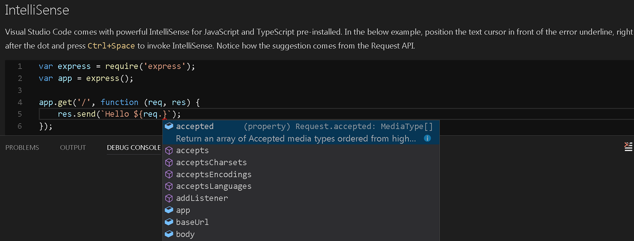Click the cube icon next to acceptsCharsets
Viewport: 634px width, 241px height.
169,162
